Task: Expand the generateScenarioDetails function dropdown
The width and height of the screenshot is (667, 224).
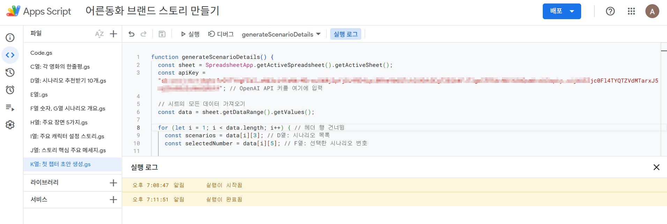Action: pos(281,34)
